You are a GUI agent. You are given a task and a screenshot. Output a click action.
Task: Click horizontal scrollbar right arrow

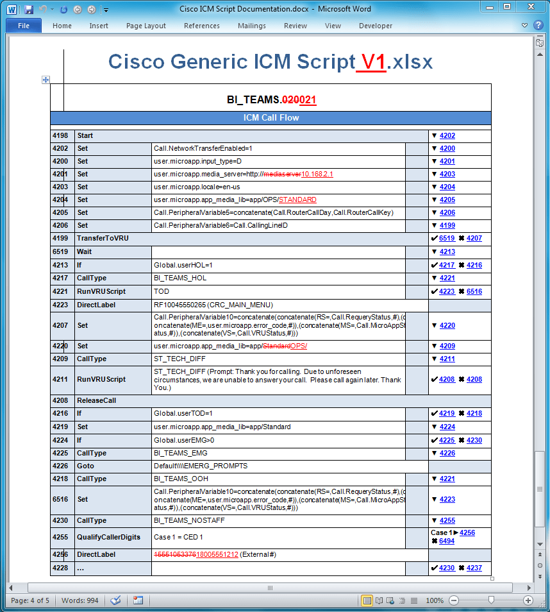[x=529, y=588]
